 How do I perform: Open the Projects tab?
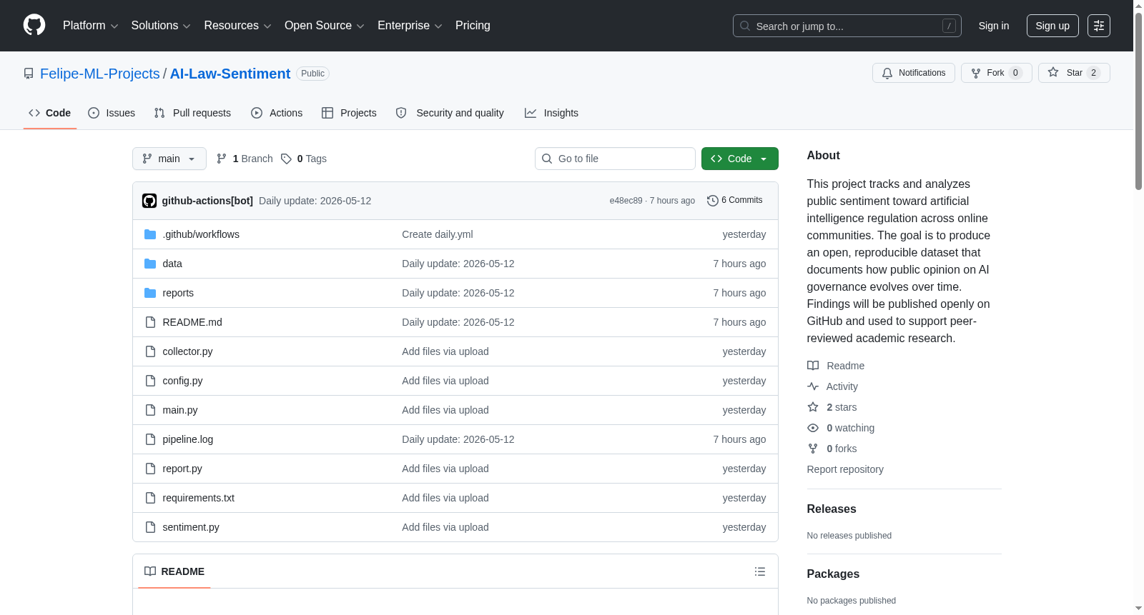click(349, 113)
